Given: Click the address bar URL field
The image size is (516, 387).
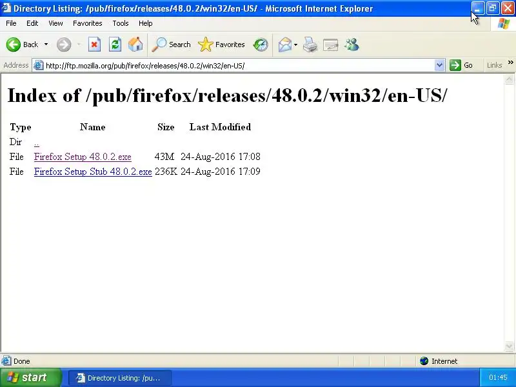Looking at the screenshot, I should (x=239, y=66).
